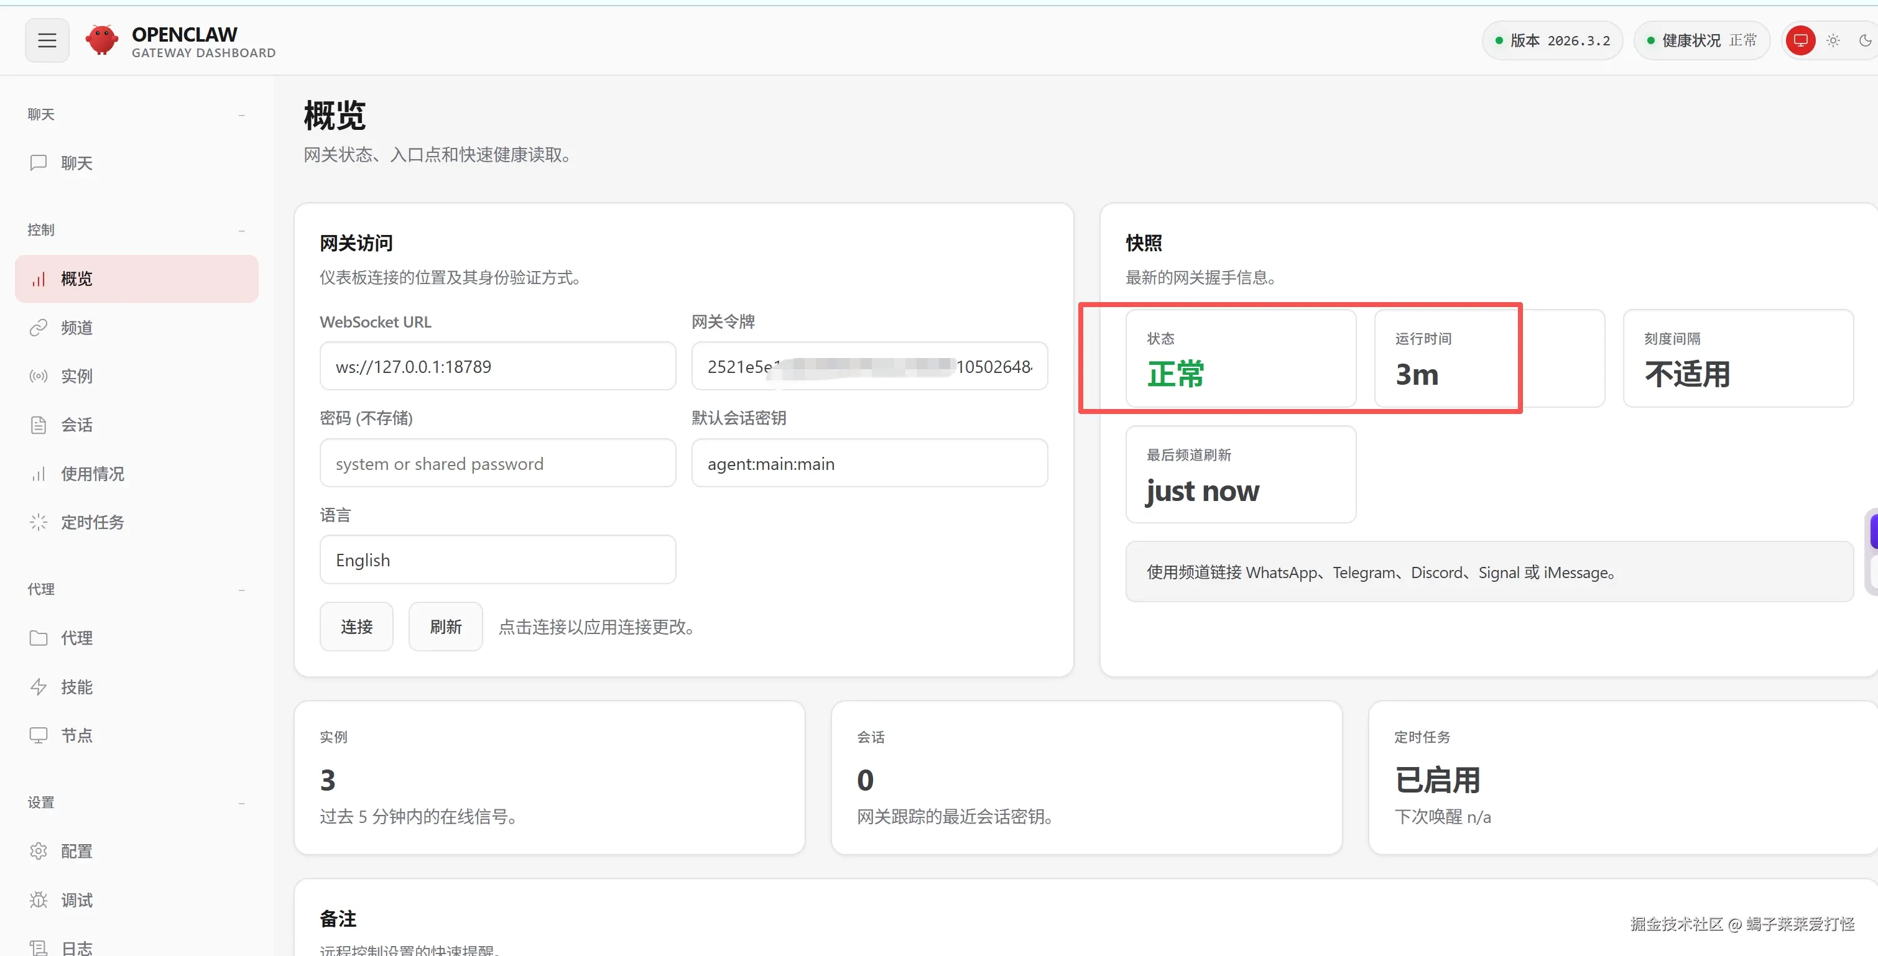The image size is (1878, 956).
Task: Open the 语言 English dropdown
Action: (497, 559)
